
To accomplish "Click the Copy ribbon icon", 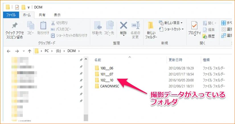I will click(30, 26).
